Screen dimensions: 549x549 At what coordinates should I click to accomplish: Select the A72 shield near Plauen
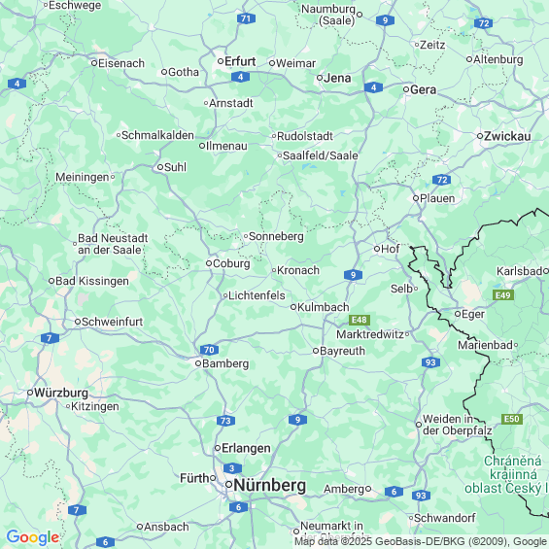pyautogui.click(x=442, y=180)
